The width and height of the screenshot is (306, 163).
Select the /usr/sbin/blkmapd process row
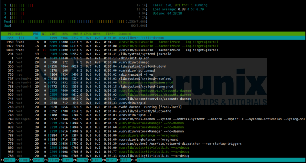153,62
